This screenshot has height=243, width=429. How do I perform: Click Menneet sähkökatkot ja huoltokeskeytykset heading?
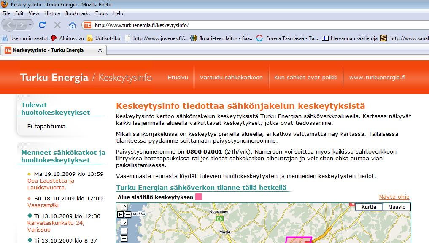coord(63,156)
